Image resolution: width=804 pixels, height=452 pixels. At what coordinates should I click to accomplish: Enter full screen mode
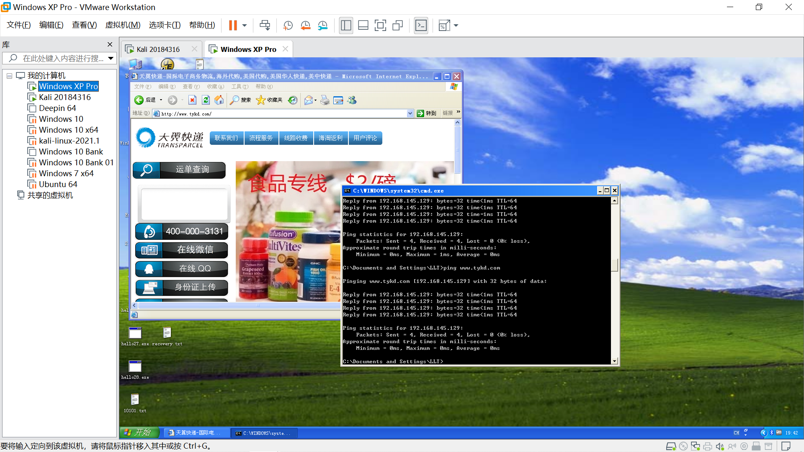380,26
